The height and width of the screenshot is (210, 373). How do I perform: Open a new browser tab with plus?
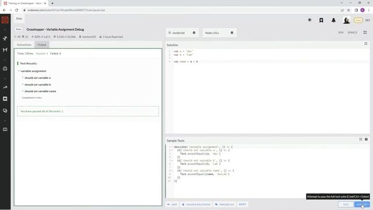52,3
